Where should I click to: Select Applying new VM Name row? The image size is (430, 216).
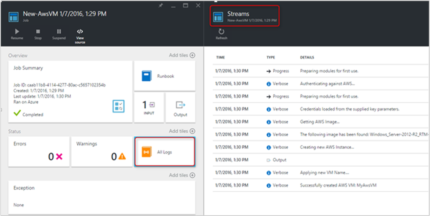321,173
